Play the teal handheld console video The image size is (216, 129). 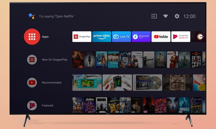[x=87, y=83]
